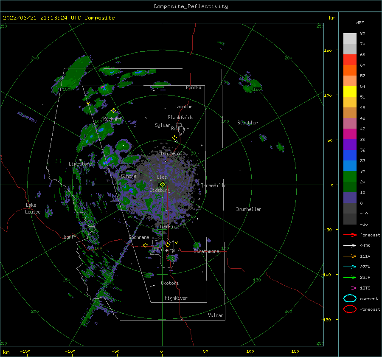Click the Banff label
This screenshot has width=382, height=357.
pos(70,236)
